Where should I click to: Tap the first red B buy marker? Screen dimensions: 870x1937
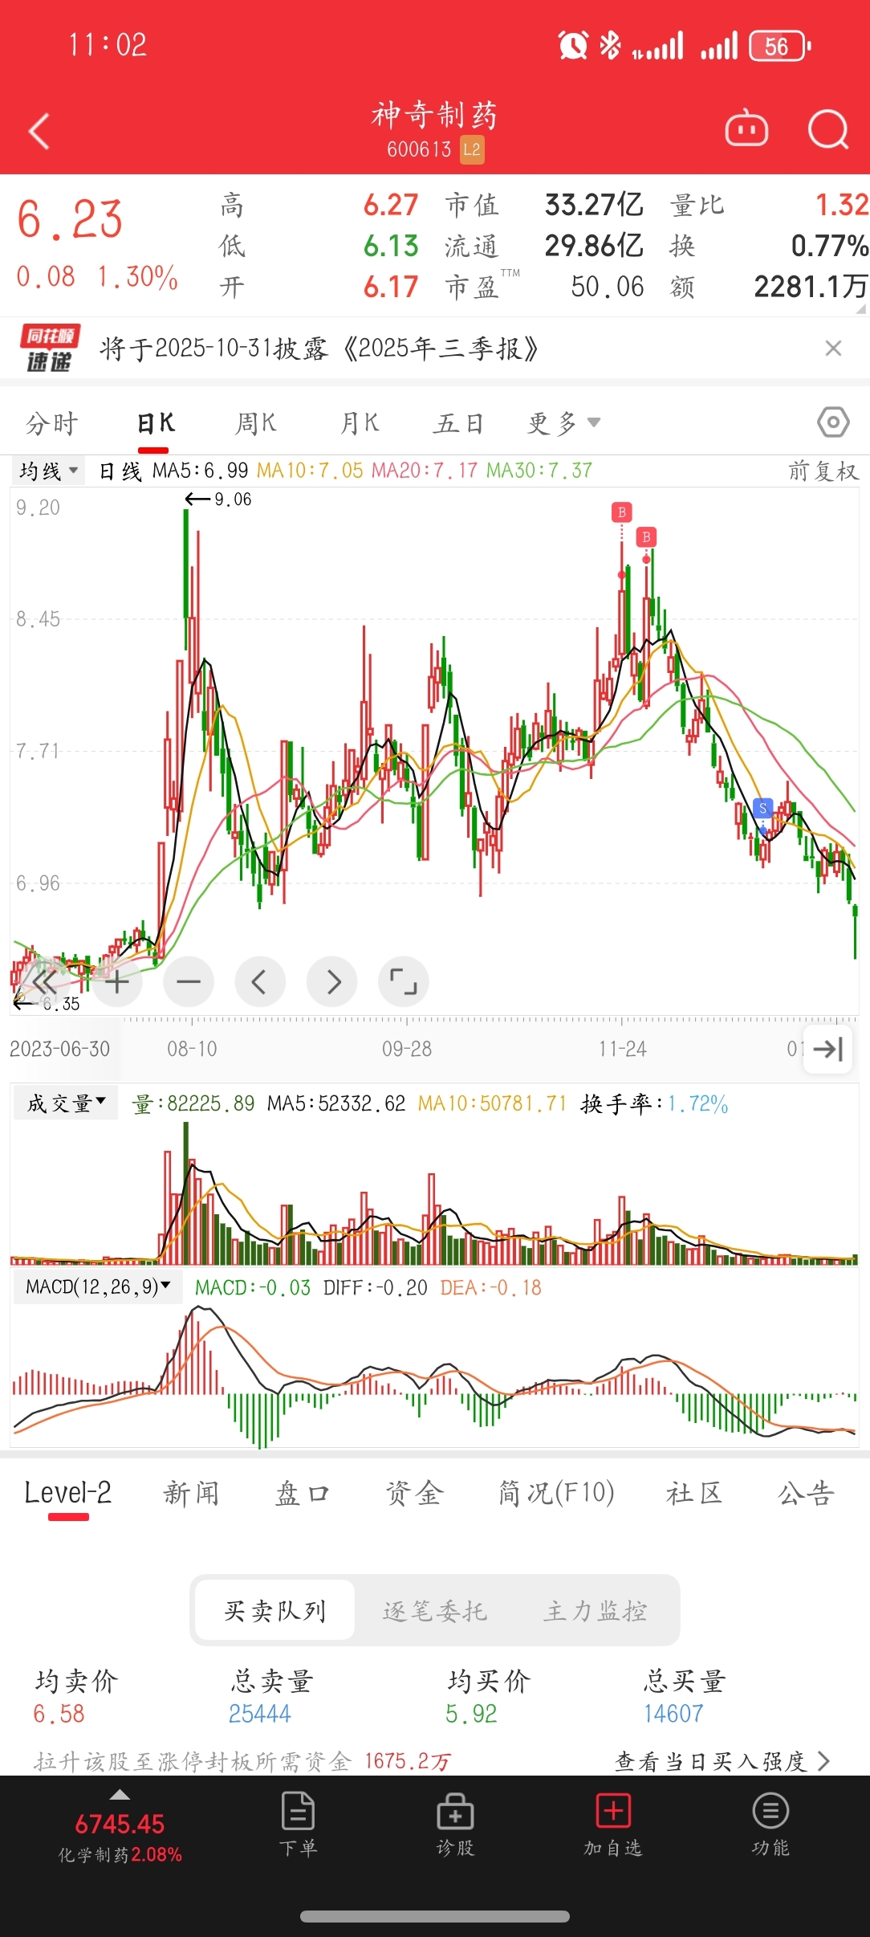click(622, 512)
